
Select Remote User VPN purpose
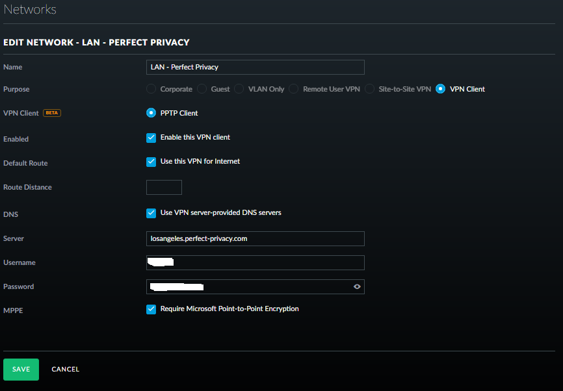coord(294,89)
